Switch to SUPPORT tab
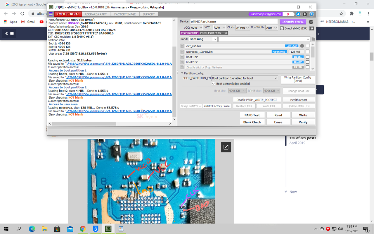The image size is (374, 234). 149,14
